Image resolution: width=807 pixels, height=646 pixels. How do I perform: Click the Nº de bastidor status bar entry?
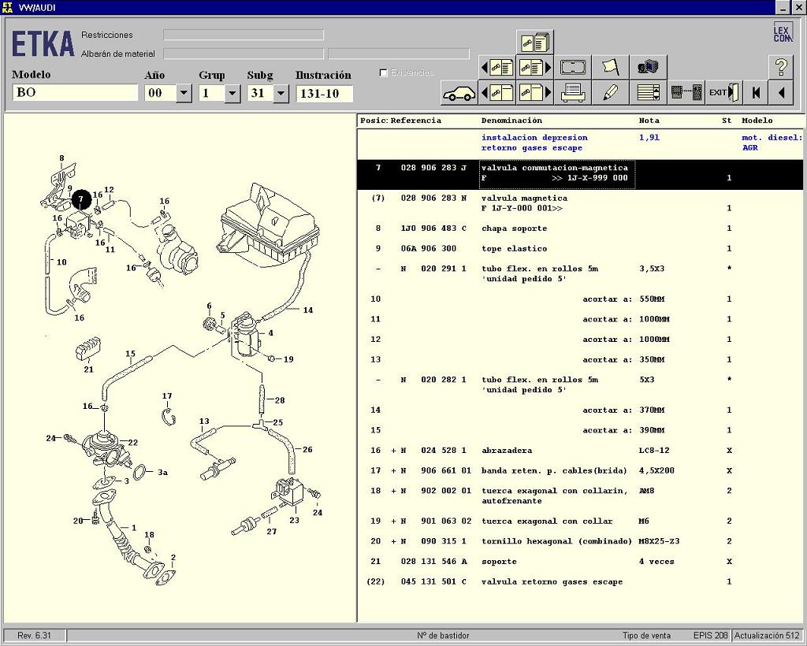(443, 636)
